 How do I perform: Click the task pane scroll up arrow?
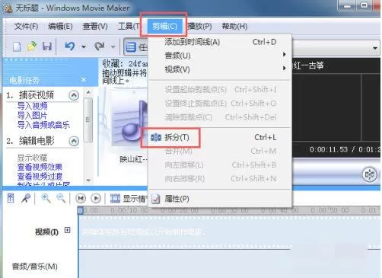point(88,92)
